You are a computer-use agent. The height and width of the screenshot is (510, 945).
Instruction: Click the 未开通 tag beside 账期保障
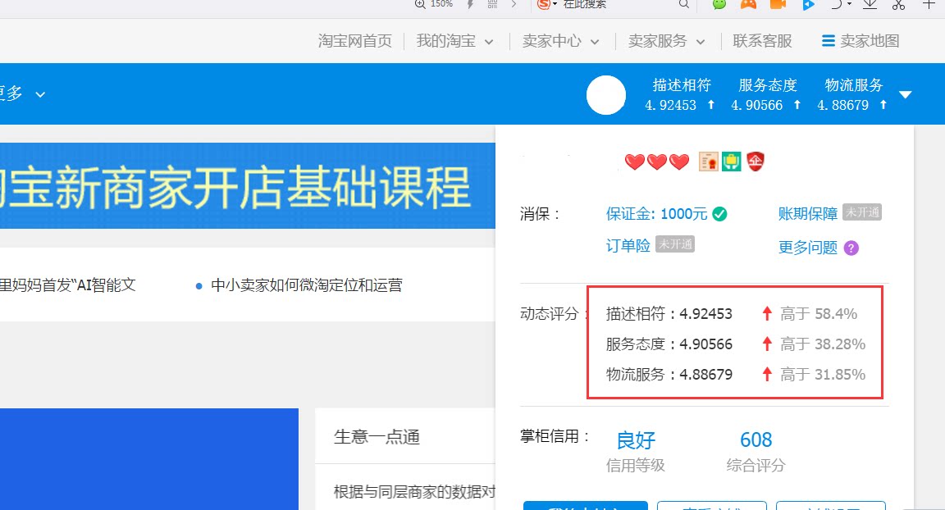click(x=862, y=212)
